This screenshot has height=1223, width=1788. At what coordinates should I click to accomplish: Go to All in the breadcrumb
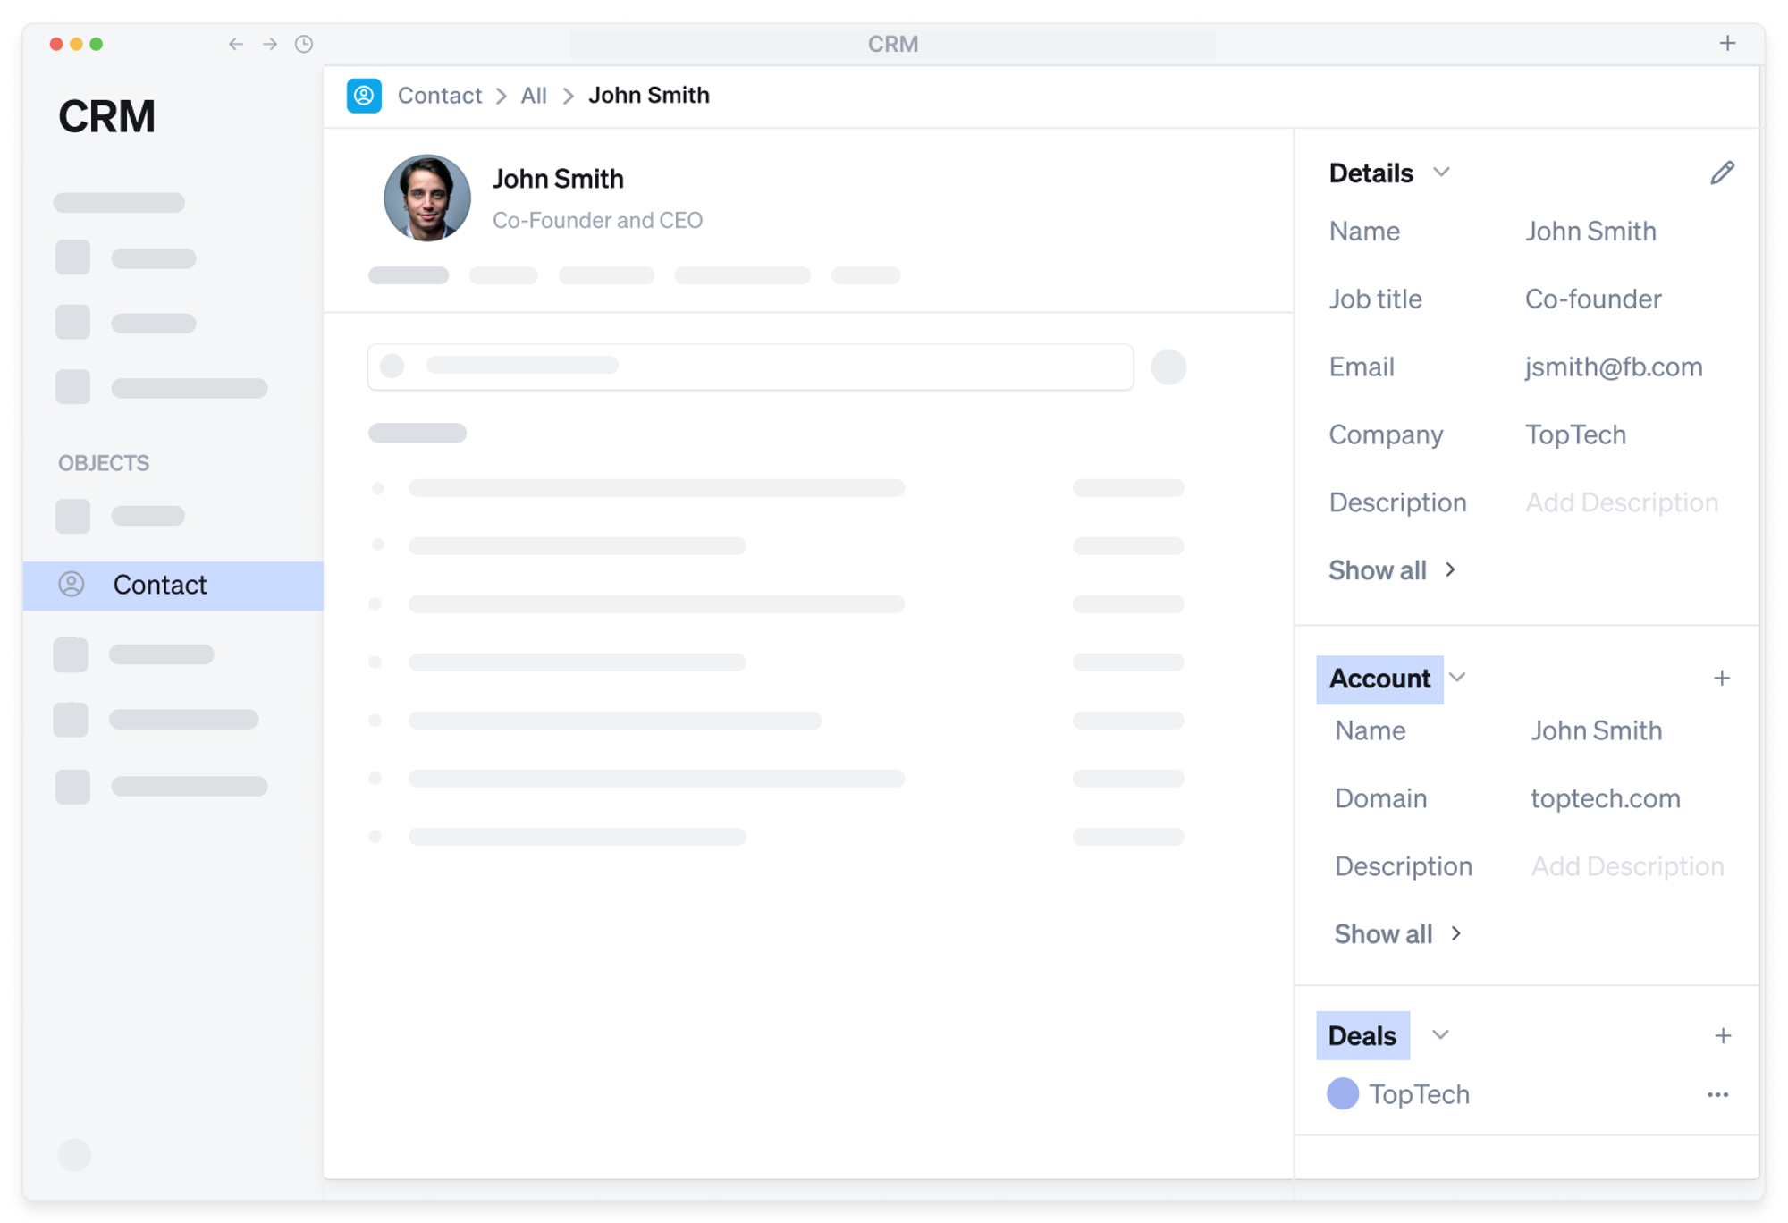[534, 96]
